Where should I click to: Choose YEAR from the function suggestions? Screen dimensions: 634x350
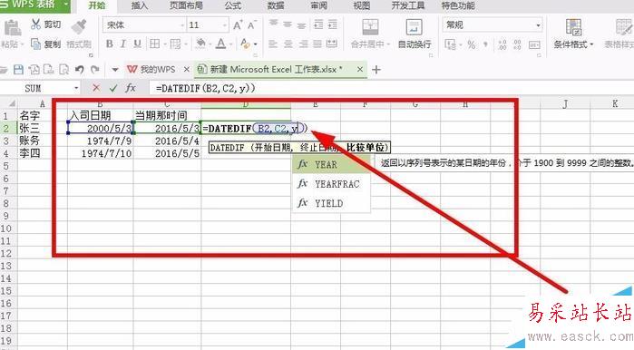(x=331, y=164)
